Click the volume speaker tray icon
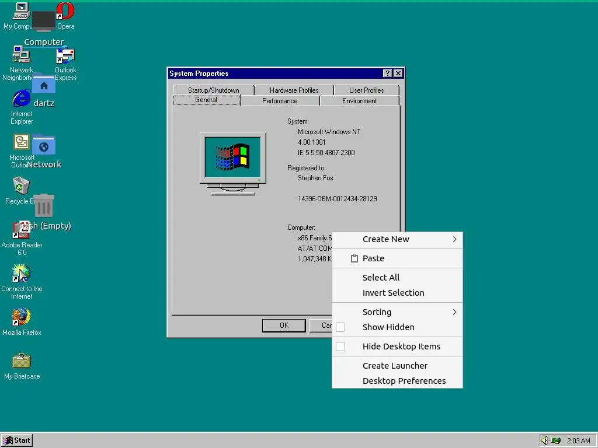Viewport: 598px width, 448px height. pyautogui.click(x=544, y=440)
